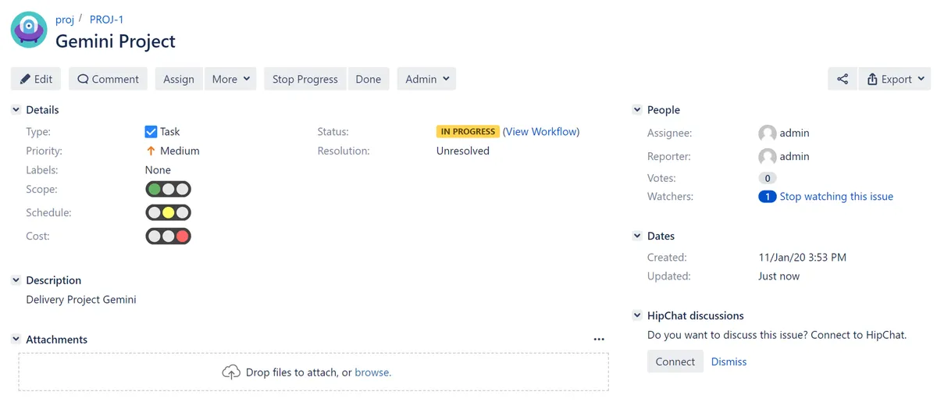The height and width of the screenshot is (413, 937).
Task: Click the Stop Progress button
Action: tap(305, 79)
